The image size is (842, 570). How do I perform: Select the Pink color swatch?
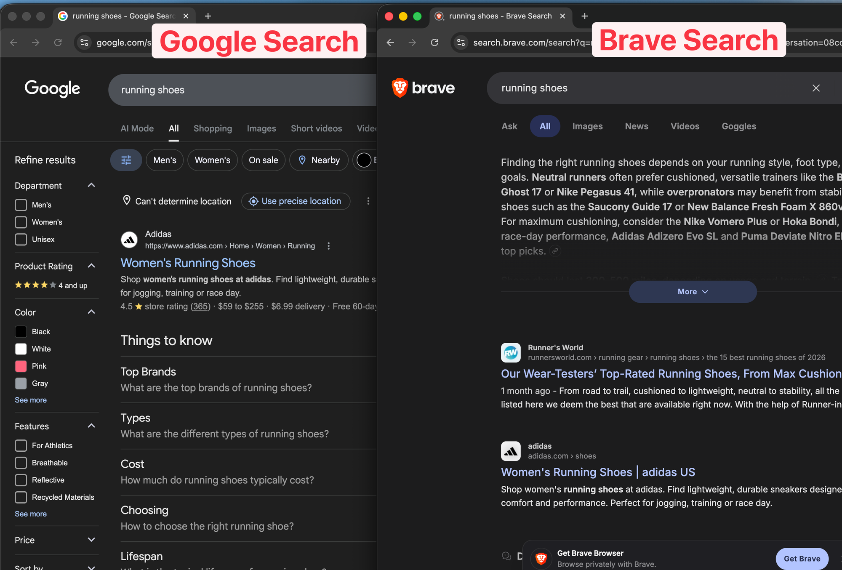point(21,366)
